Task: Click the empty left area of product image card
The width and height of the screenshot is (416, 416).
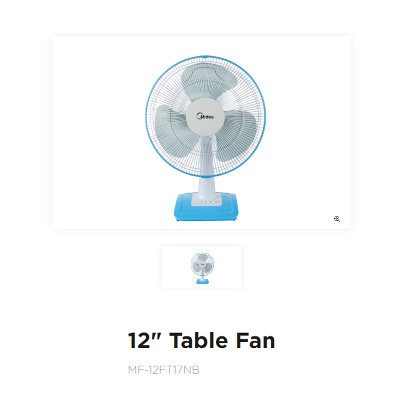Action: (x=98, y=133)
